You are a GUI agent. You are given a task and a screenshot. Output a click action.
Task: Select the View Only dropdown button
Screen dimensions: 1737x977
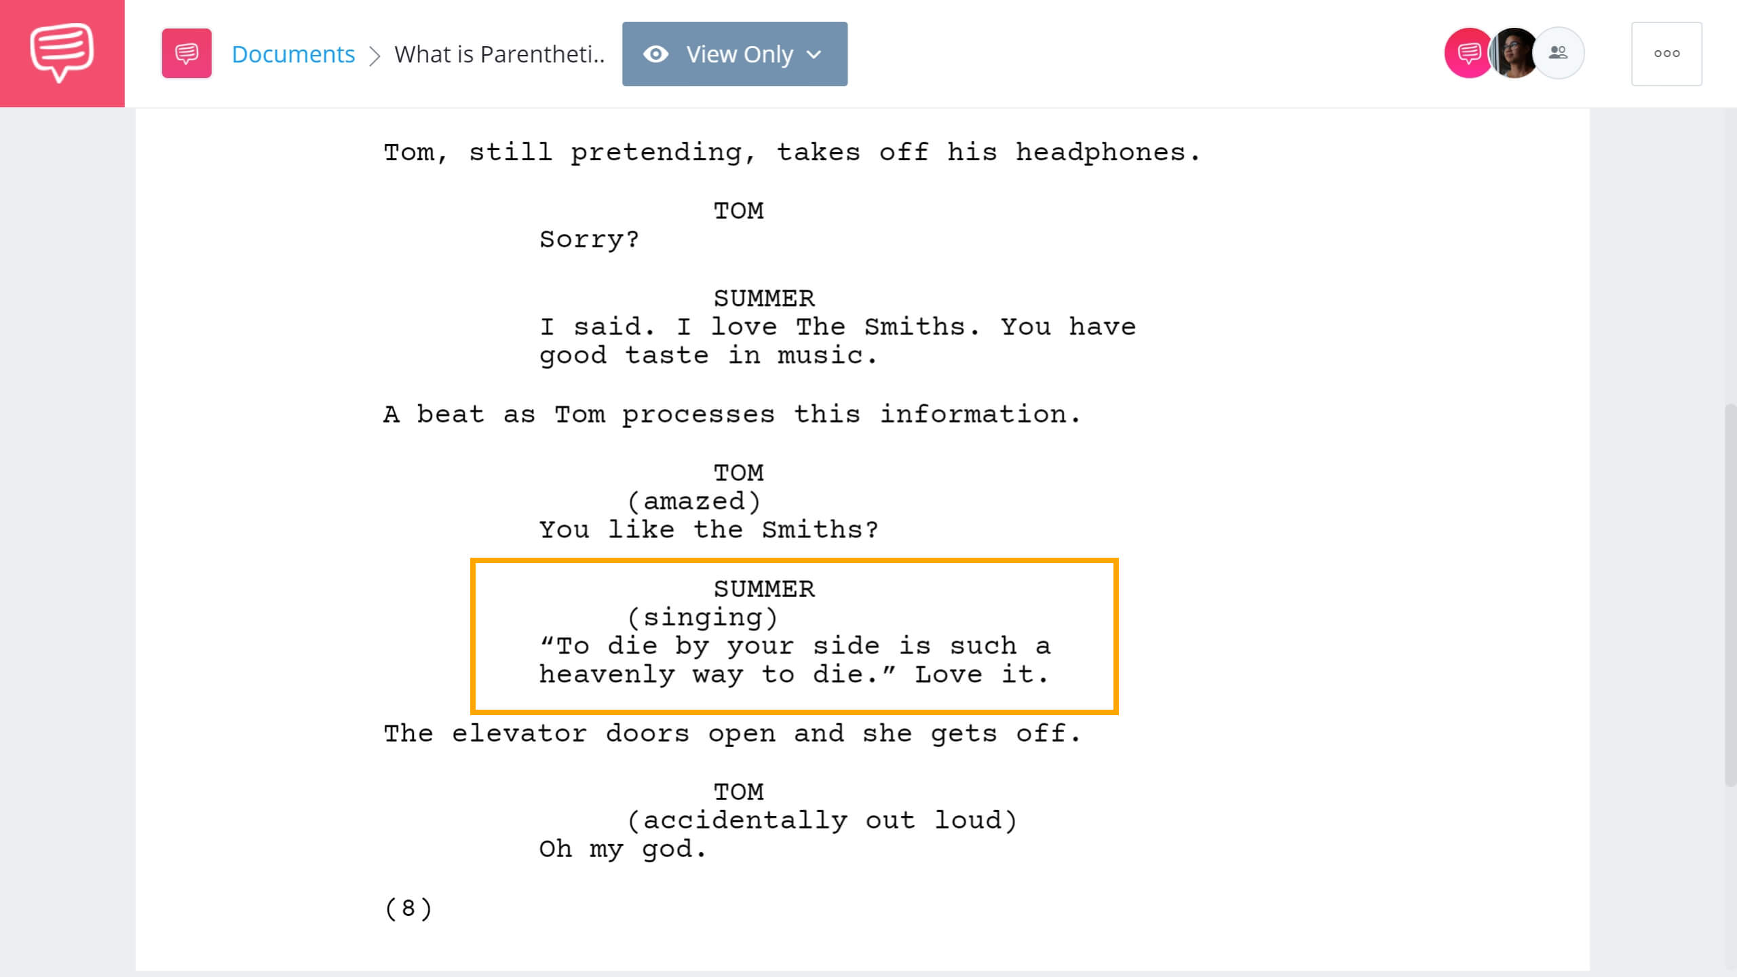point(733,54)
